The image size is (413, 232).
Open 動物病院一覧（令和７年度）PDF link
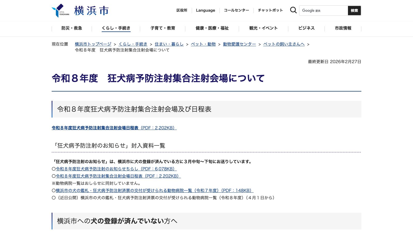pyautogui.click(x=155, y=190)
